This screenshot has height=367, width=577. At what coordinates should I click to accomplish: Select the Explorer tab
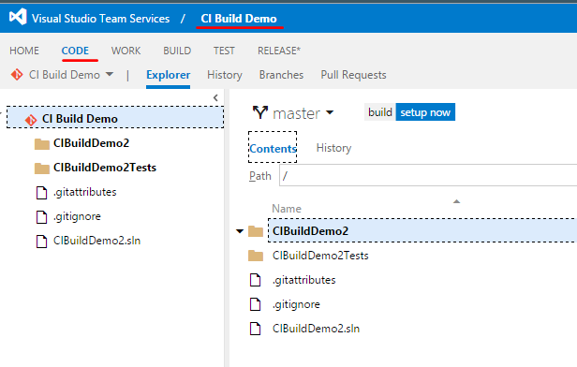click(x=169, y=75)
